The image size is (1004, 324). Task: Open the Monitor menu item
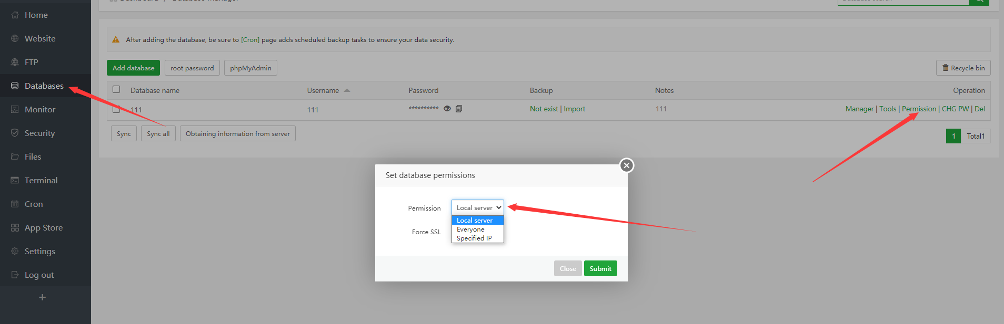point(40,110)
